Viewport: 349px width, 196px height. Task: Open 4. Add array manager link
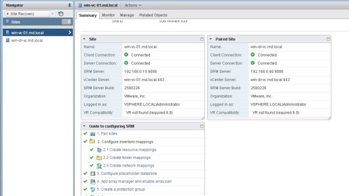(134, 181)
